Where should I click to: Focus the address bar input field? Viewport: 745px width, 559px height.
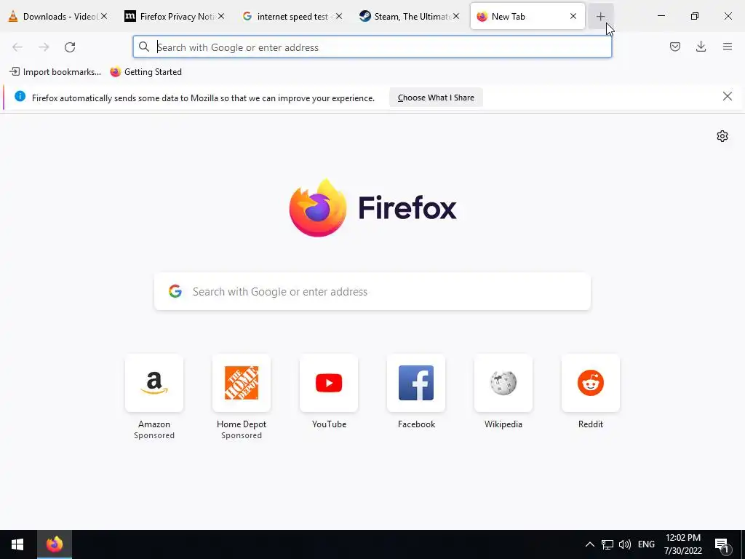point(372,47)
